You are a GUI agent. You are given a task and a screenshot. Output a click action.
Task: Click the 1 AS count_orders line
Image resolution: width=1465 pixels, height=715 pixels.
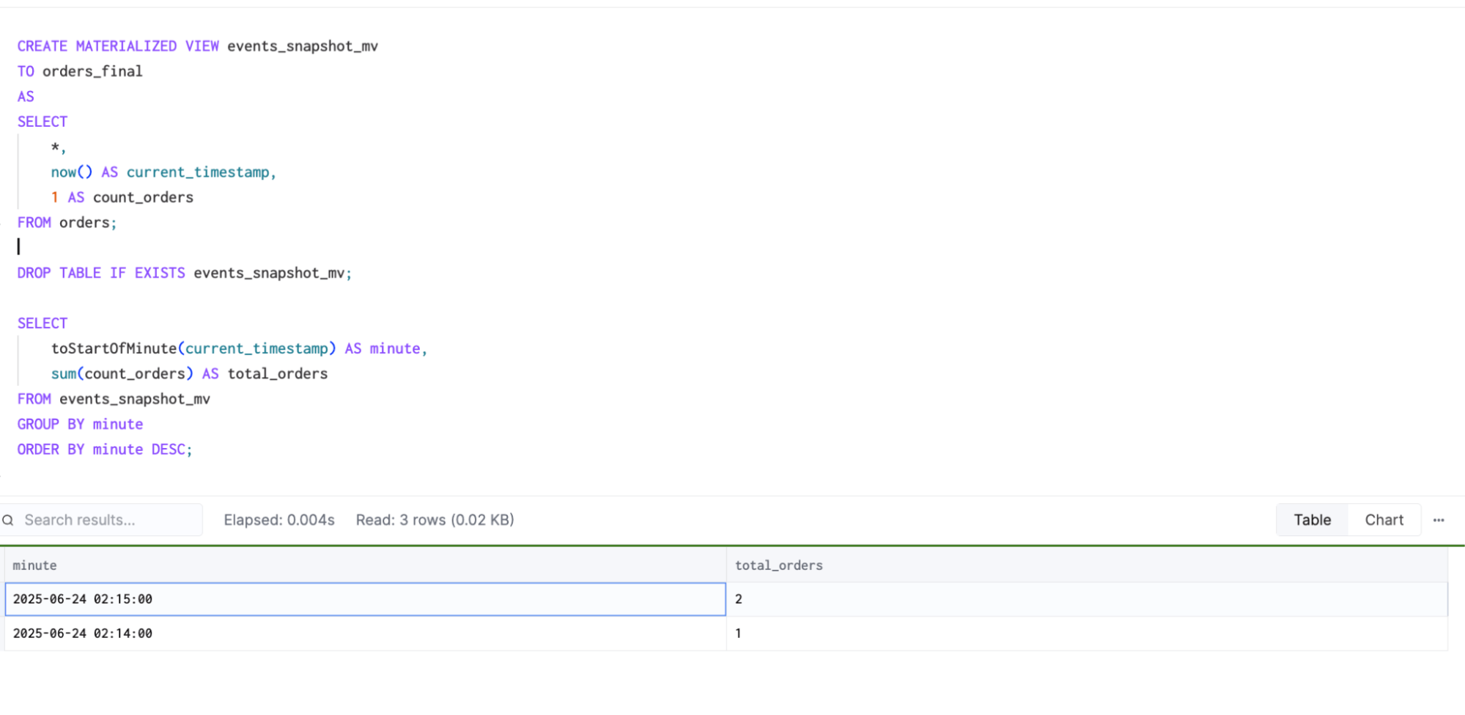(x=122, y=197)
